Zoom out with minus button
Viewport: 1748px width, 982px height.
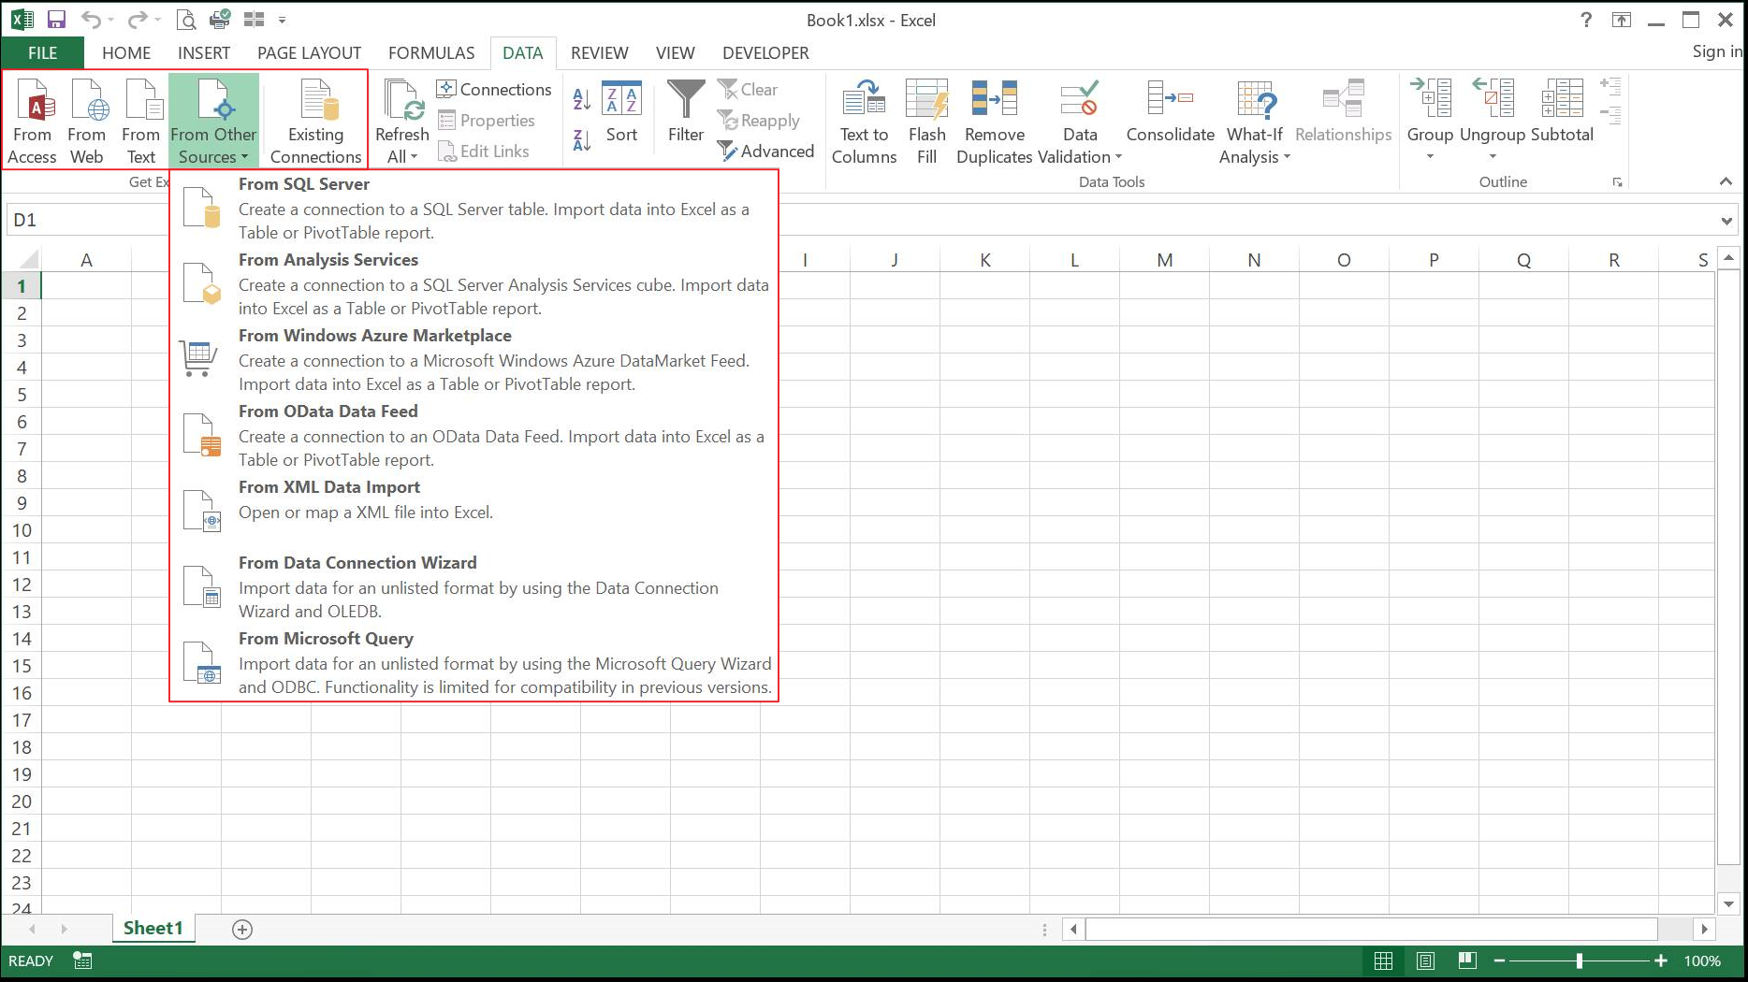click(x=1499, y=960)
